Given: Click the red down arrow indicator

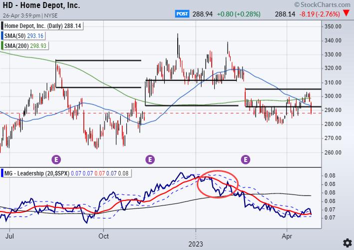Looking at the screenshot, I should (x=347, y=15).
